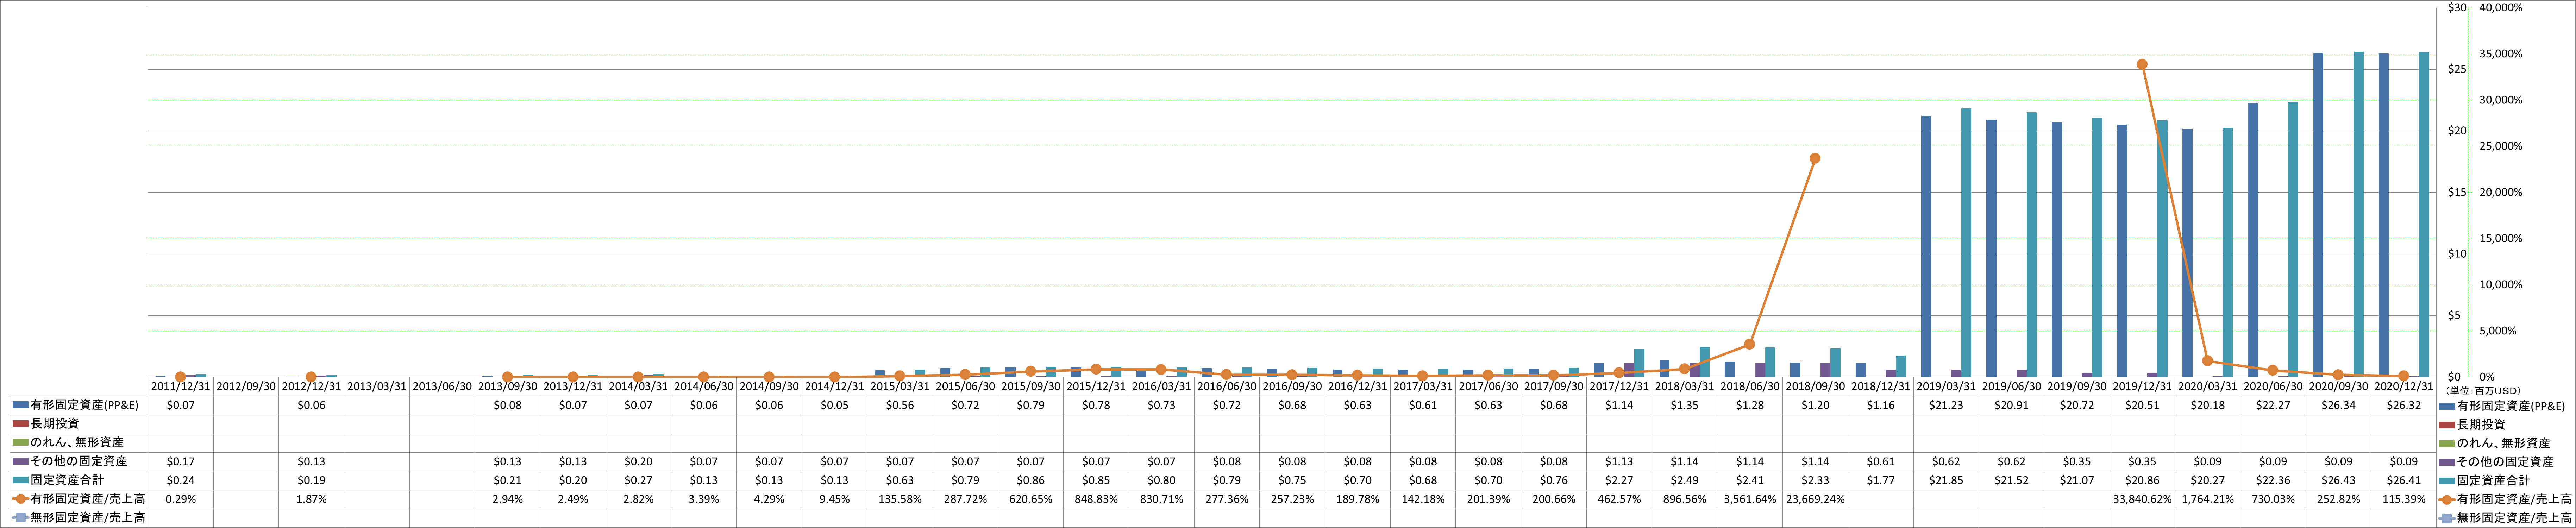Click the 115.39% ratio cell
Viewport: 2576px width, 528px height.
[2403, 499]
